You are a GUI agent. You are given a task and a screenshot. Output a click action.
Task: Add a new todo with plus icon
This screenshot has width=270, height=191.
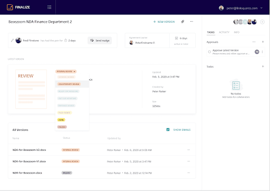(x=263, y=66)
